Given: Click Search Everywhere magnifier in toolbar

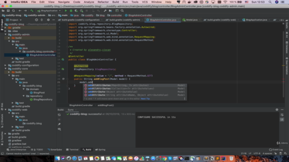Looking at the screenshot, I should pos(122,11).
